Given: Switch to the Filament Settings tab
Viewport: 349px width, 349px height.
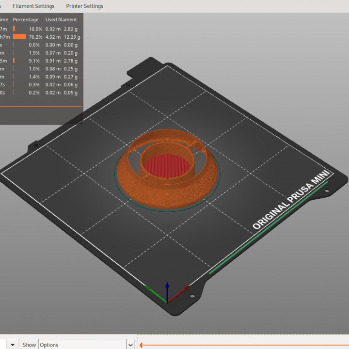Looking at the screenshot, I should pyautogui.click(x=33, y=6).
